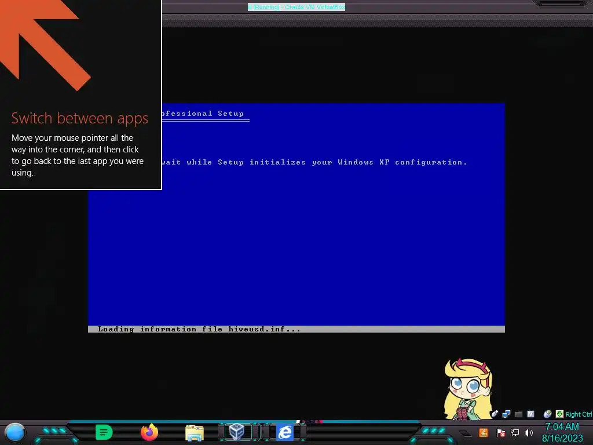Launch the green chat app from taskbar
This screenshot has width=593, height=445.
point(104,432)
